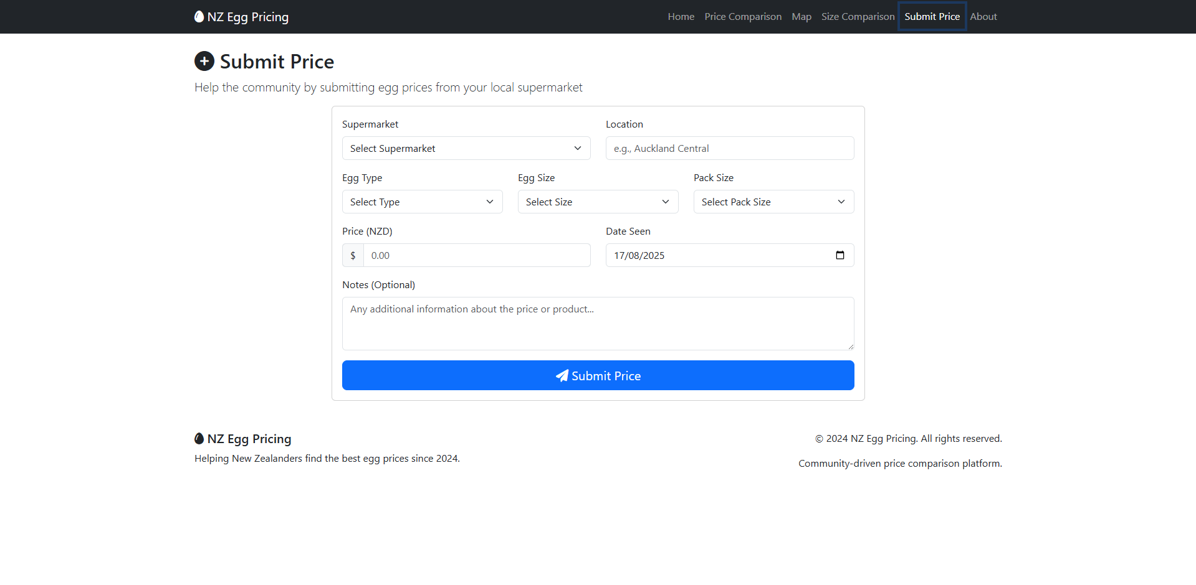Click the Egg Type label
Image resolution: width=1196 pixels, height=585 pixels.
[362, 178]
